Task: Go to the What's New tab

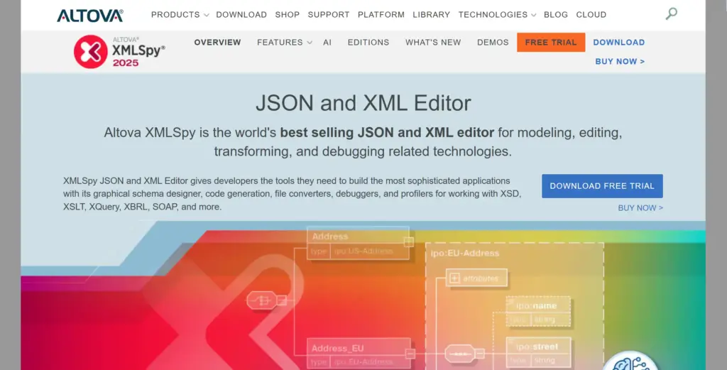Action: 433,43
